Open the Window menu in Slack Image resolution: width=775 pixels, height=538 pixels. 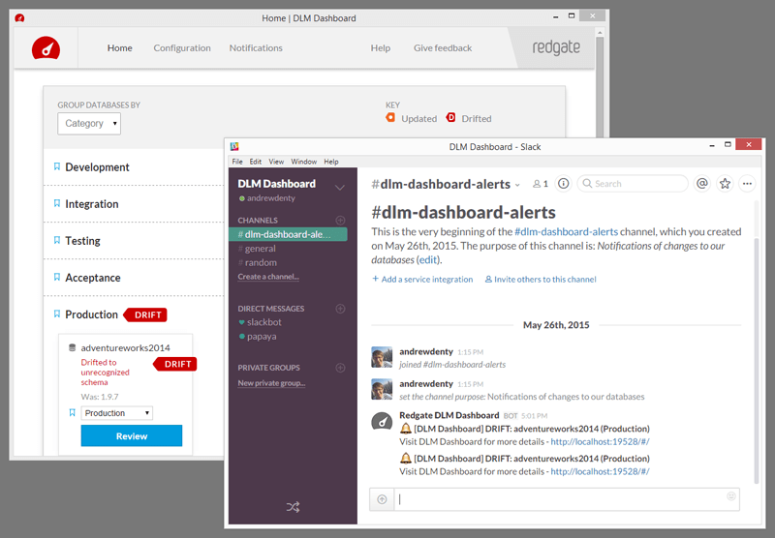coord(303,162)
